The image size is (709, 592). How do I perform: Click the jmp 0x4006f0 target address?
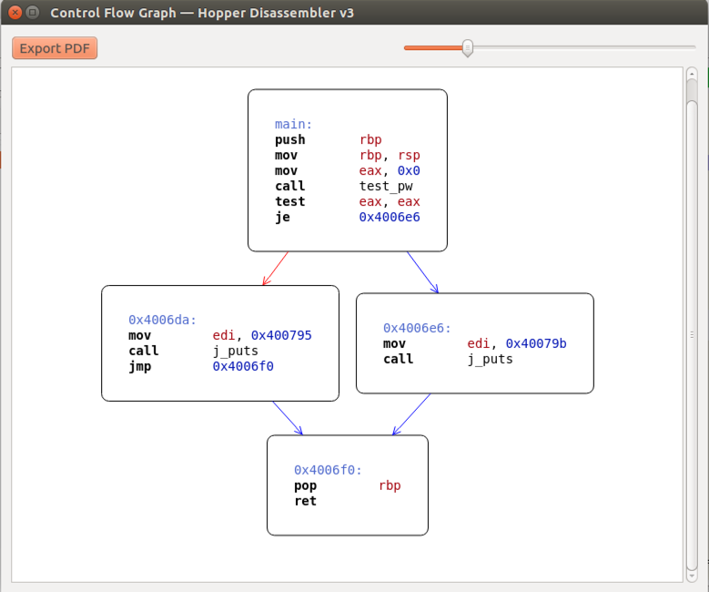coord(242,366)
